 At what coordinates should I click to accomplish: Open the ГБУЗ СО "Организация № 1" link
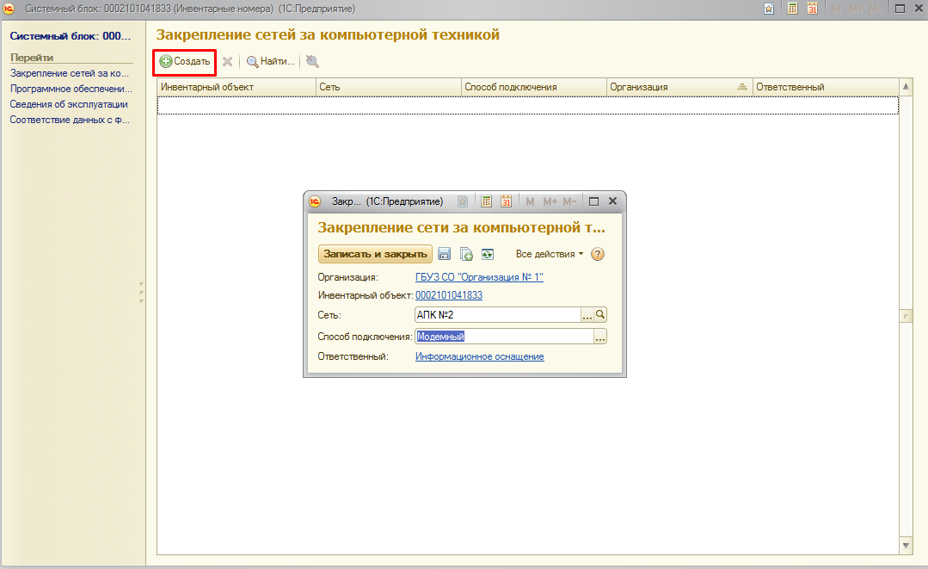click(x=479, y=277)
